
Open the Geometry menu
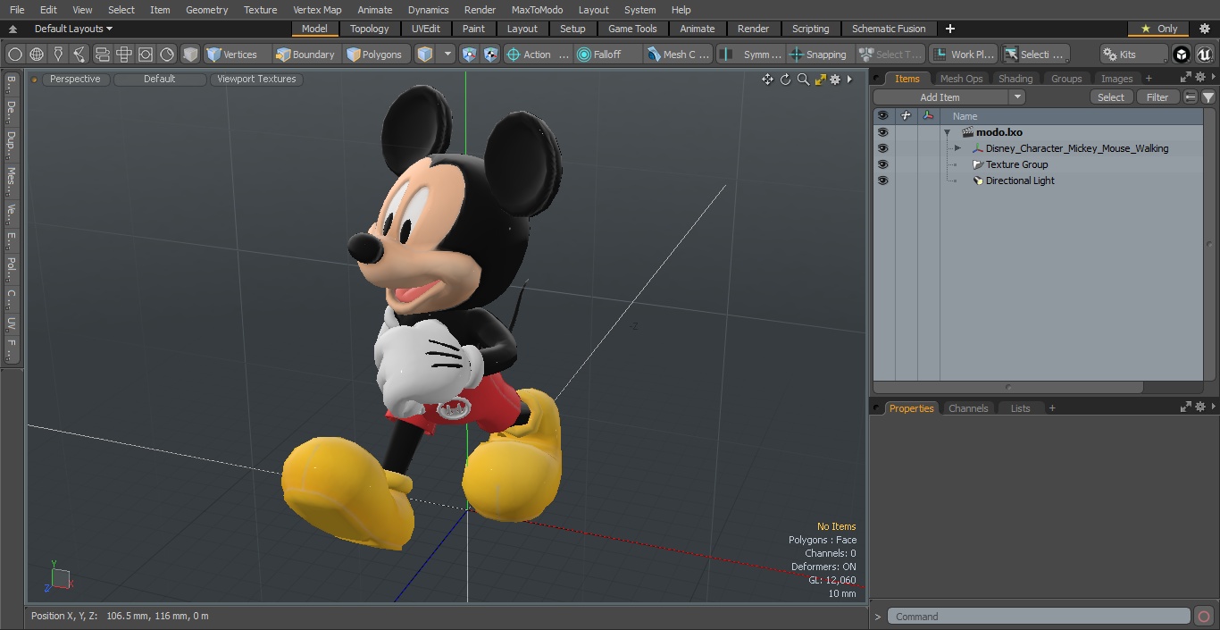tap(207, 10)
